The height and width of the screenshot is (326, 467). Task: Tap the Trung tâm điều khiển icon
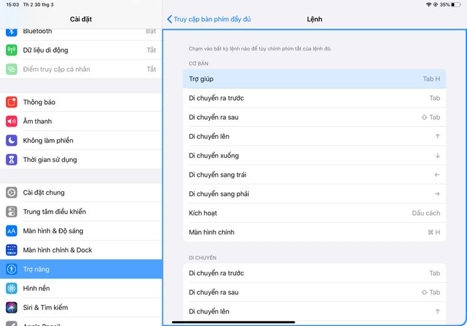point(11,212)
